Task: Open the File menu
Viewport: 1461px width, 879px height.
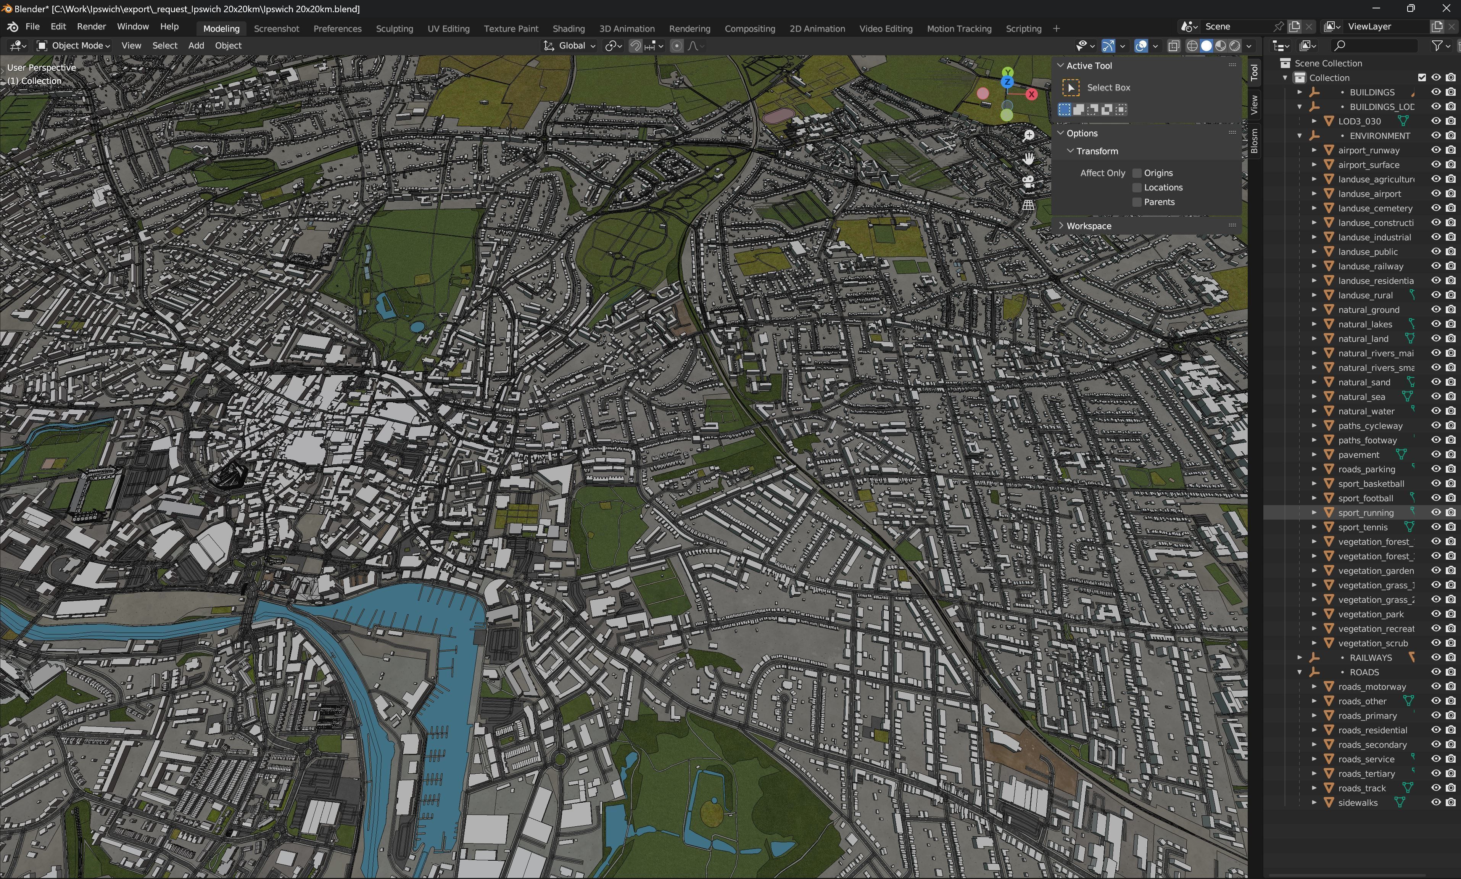Action: coord(32,27)
